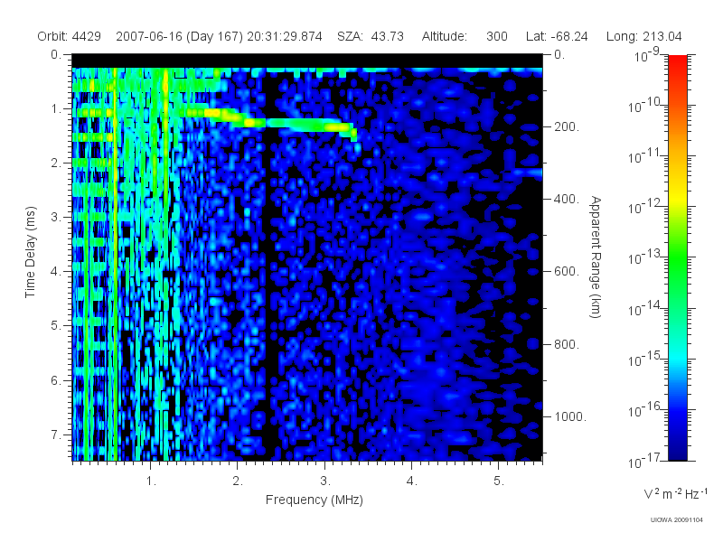Click time delay tick label '7.' on left axis
The width and height of the screenshot is (723, 542).
coord(56,435)
